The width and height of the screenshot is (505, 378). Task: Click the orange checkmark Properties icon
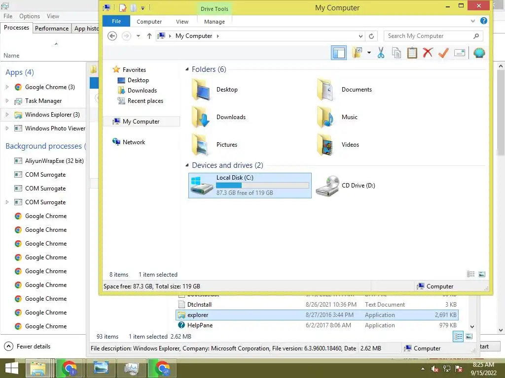(443, 53)
